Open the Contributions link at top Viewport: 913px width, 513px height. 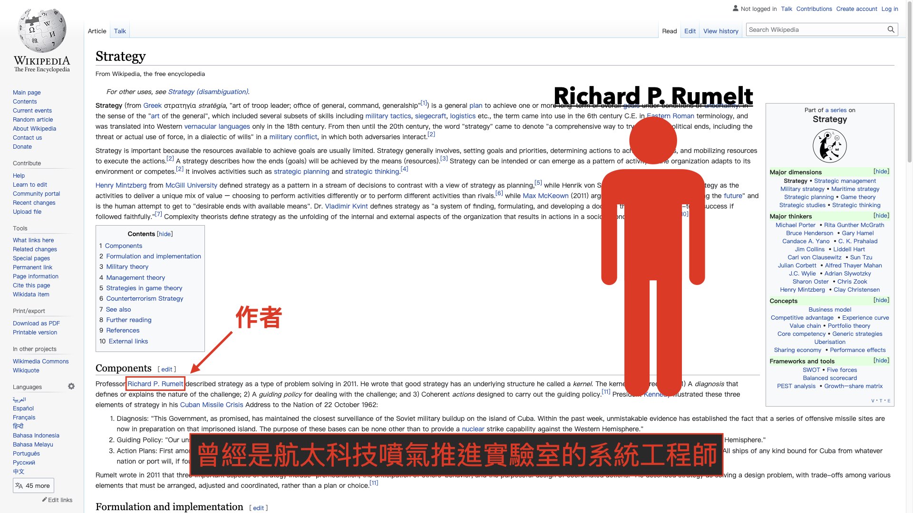pyautogui.click(x=814, y=9)
